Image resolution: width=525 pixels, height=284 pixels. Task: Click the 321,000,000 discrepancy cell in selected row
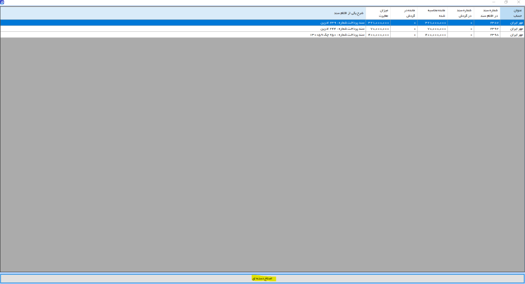(x=378, y=23)
